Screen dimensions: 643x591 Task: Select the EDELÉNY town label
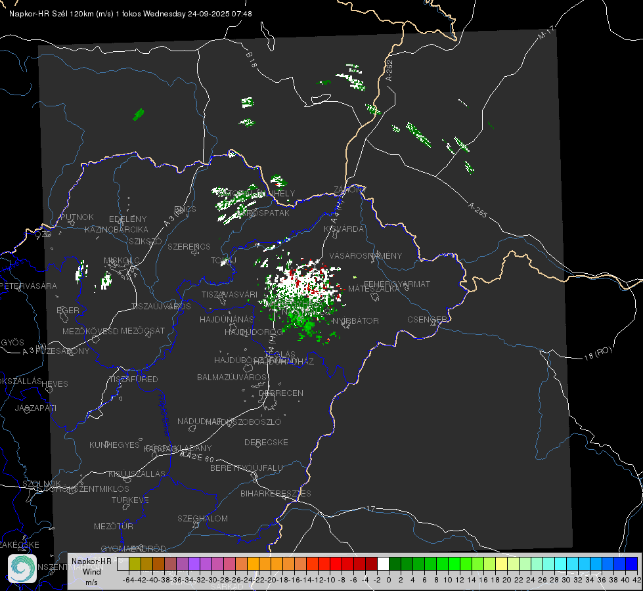tap(127, 219)
